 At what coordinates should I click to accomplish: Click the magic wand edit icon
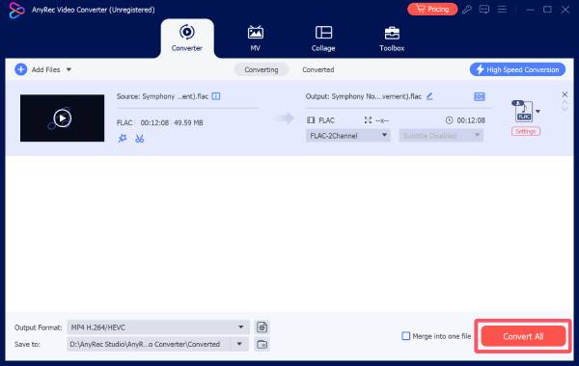click(x=123, y=139)
